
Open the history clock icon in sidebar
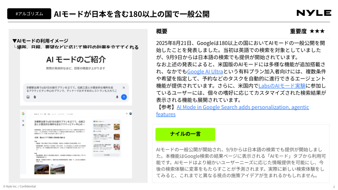[23, 120]
